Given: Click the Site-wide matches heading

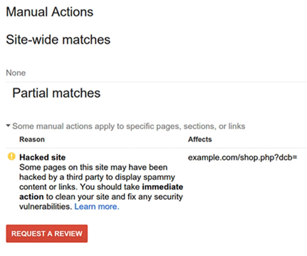Looking at the screenshot, I should [58, 39].
